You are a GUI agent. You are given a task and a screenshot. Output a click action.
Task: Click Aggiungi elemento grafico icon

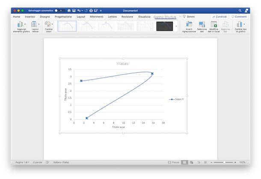[x=20, y=24]
